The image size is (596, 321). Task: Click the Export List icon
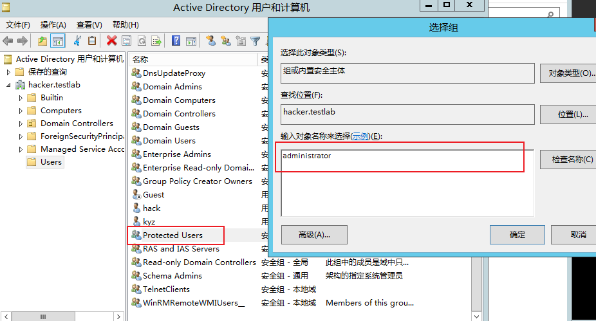click(x=156, y=41)
